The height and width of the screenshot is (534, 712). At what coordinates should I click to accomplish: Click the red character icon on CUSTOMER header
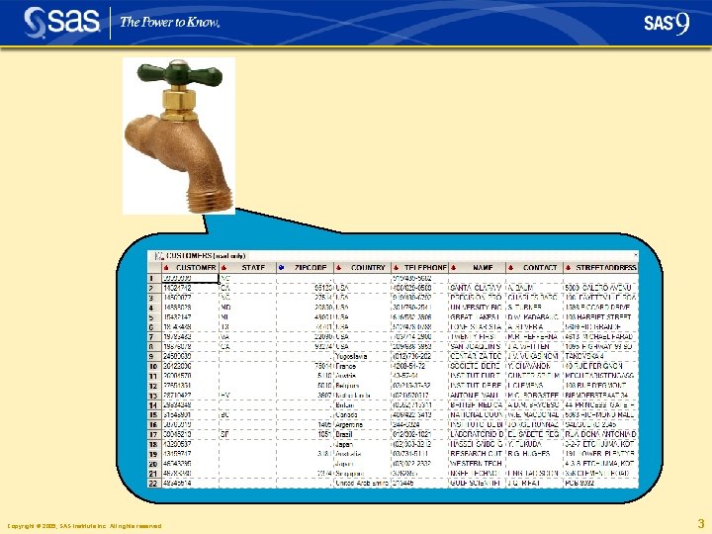click(167, 268)
